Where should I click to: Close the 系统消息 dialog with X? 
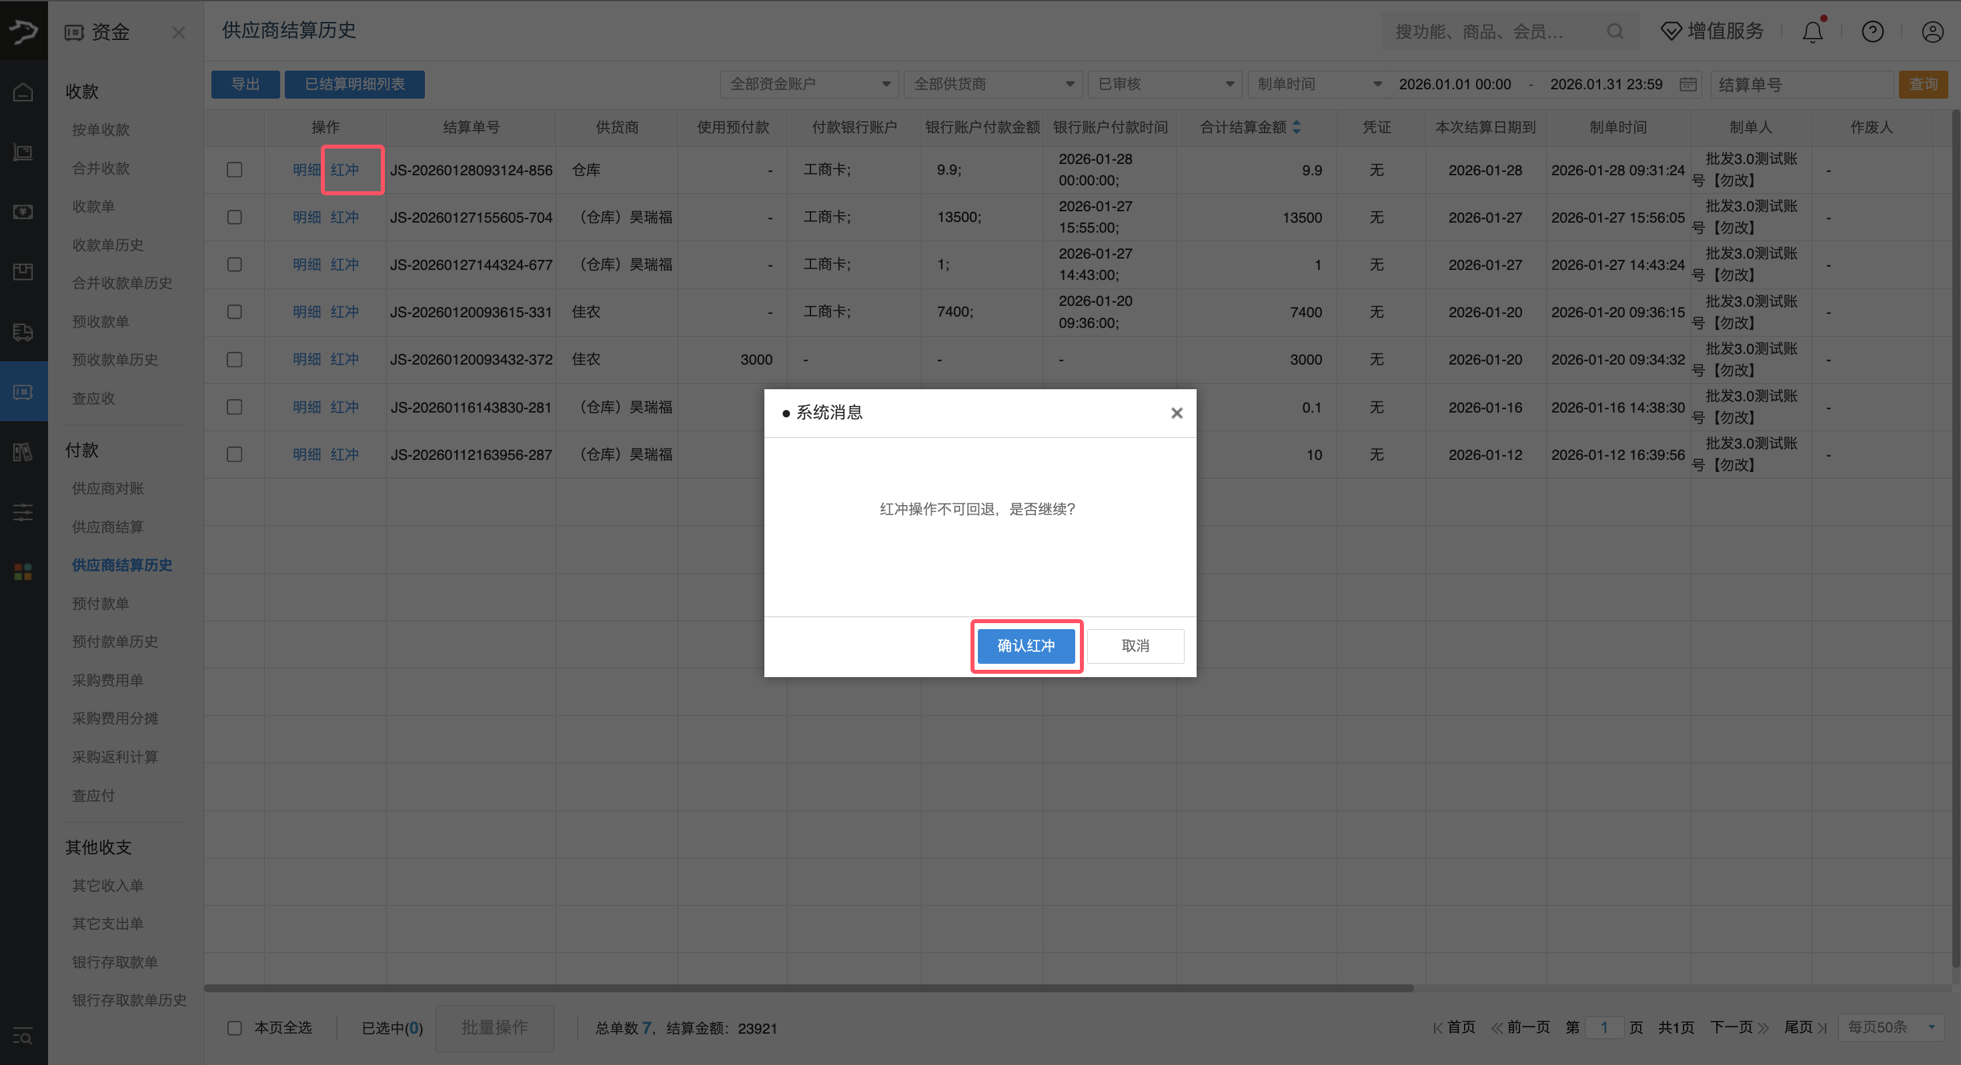point(1176,413)
